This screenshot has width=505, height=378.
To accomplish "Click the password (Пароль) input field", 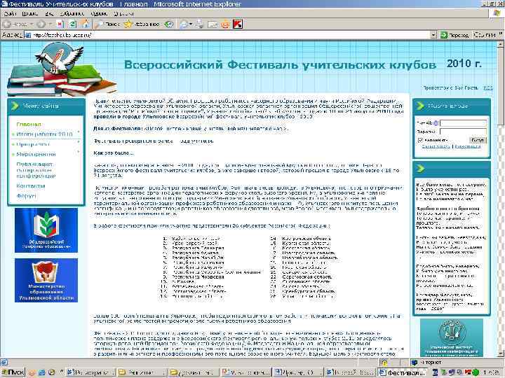I will pos(463,132).
